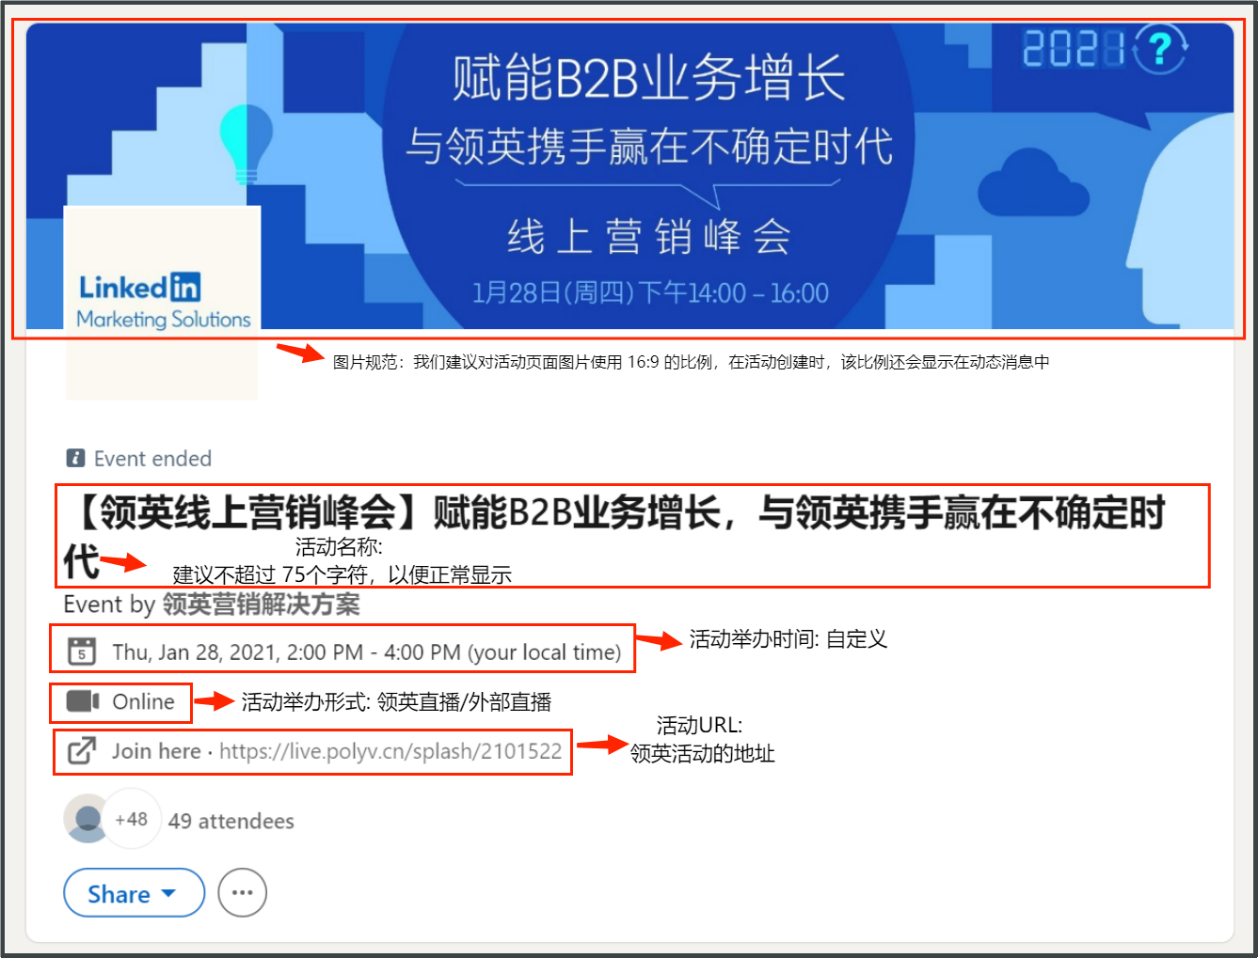Click the Event ended status text

tap(152, 459)
